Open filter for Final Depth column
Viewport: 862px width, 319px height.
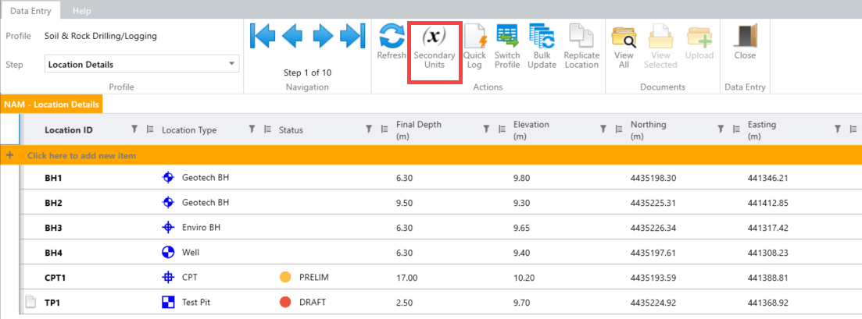click(485, 129)
